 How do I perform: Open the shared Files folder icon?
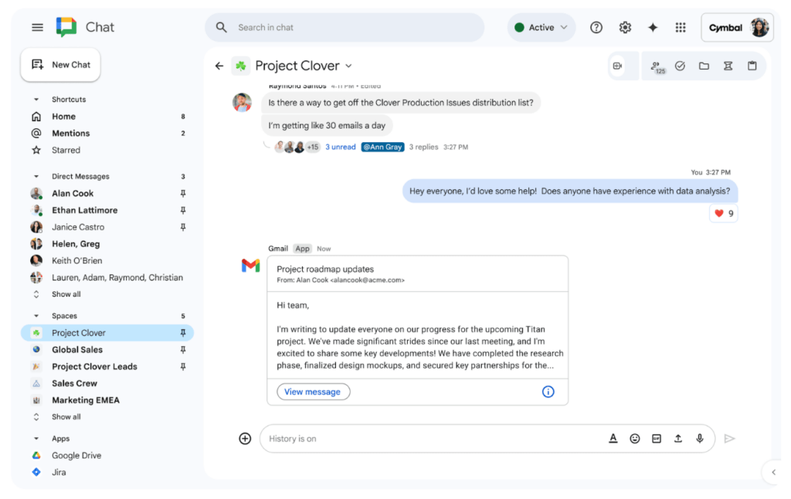(704, 66)
